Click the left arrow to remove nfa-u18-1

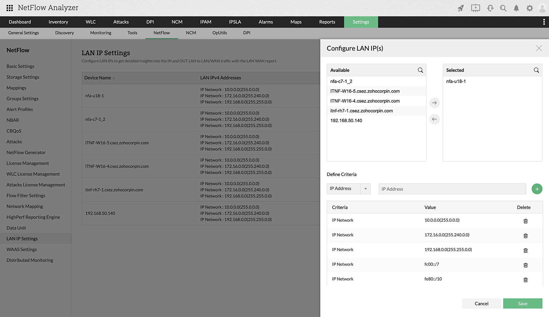tap(434, 119)
